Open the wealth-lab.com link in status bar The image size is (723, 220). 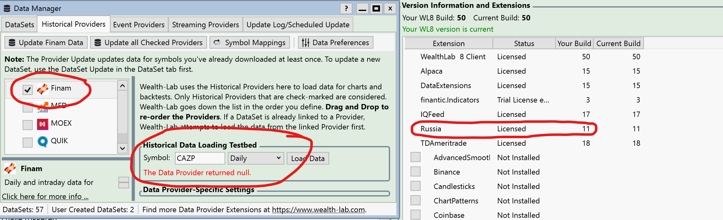coord(318,210)
